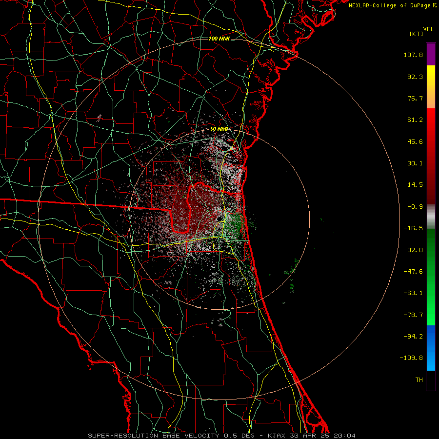Click the -16.5 velocity scale value
Image resolution: width=439 pixels, height=439 pixels.
(413, 228)
